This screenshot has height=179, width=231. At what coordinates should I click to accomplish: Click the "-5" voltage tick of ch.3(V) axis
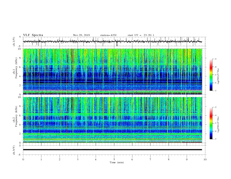coord(20,155)
